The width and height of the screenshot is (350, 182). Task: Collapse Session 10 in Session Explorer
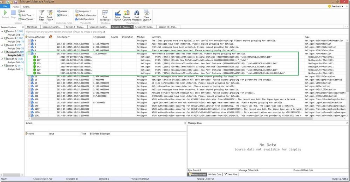point(2,59)
